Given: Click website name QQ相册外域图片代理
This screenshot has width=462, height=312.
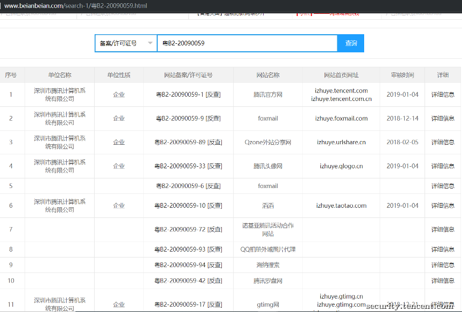Looking at the screenshot, I should click(x=268, y=249).
